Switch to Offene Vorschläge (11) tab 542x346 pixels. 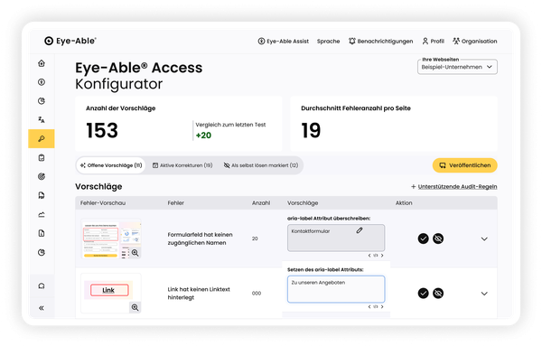click(x=111, y=165)
